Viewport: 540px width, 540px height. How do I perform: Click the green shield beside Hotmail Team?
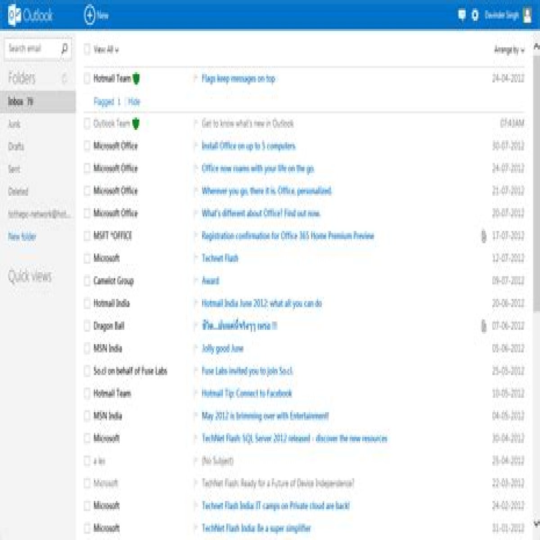(136, 79)
